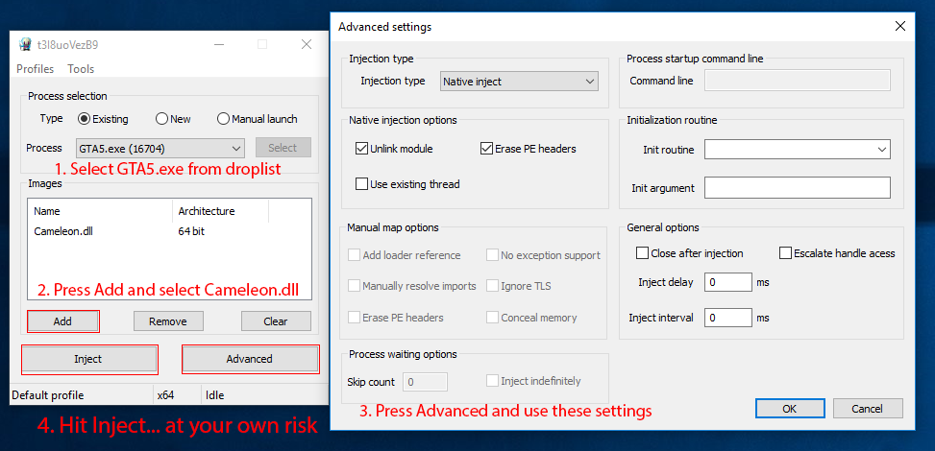Image resolution: width=935 pixels, height=451 pixels.
Task: Click the Name column header
Action: click(x=100, y=211)
